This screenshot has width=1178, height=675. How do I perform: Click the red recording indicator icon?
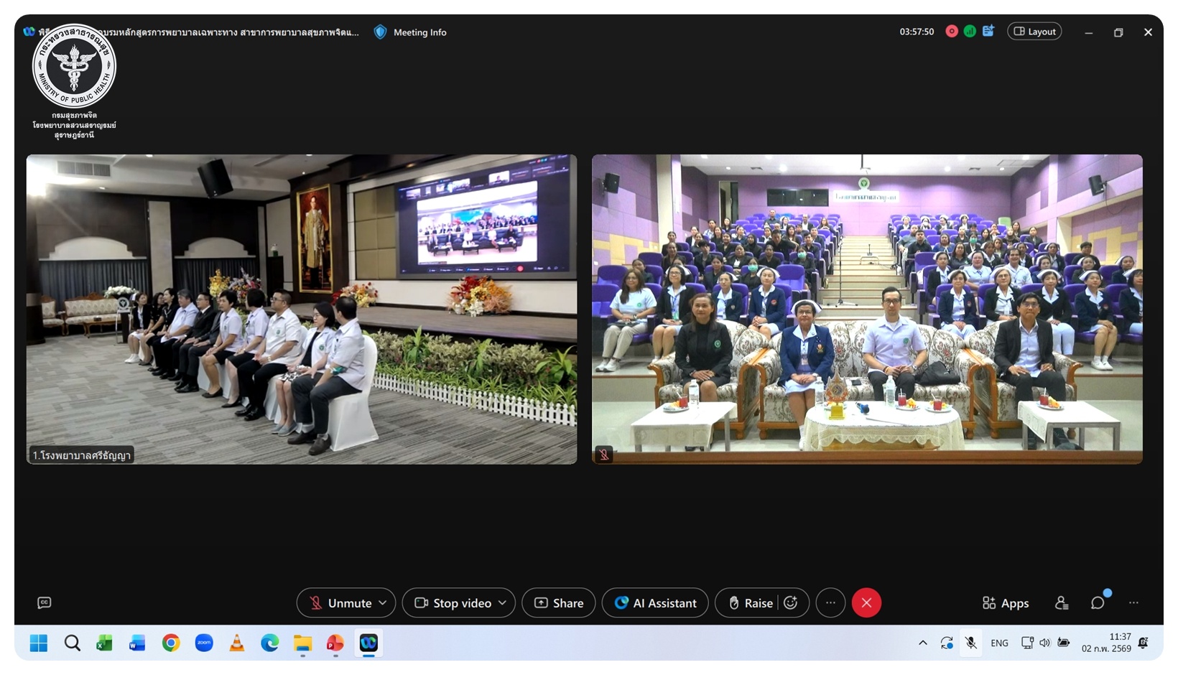coord(952,32)
